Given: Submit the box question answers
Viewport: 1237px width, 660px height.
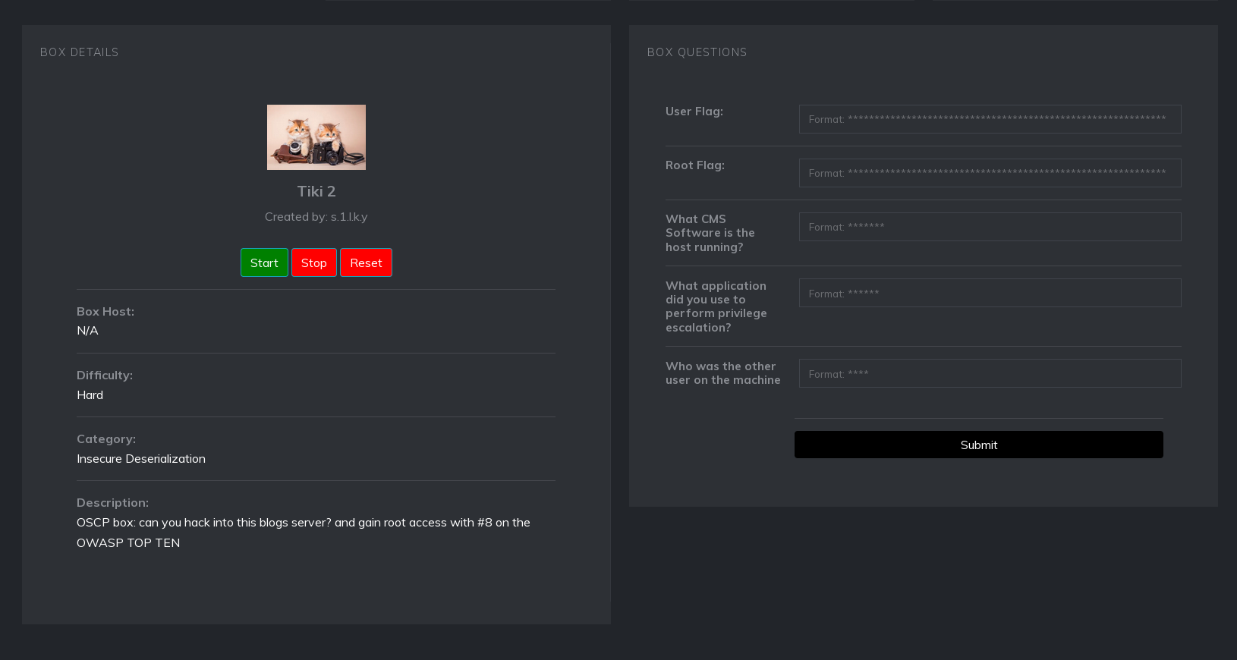Looking at the screenshot, I should (978, 445).
